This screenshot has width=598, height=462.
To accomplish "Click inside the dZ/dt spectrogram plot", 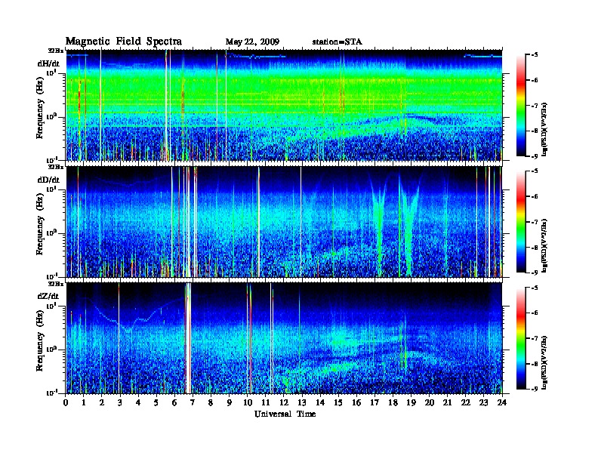I will click(284, 338).
